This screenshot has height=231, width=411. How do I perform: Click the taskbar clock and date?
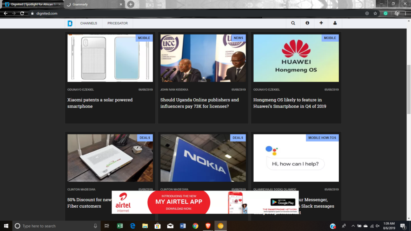coord(389,226)
